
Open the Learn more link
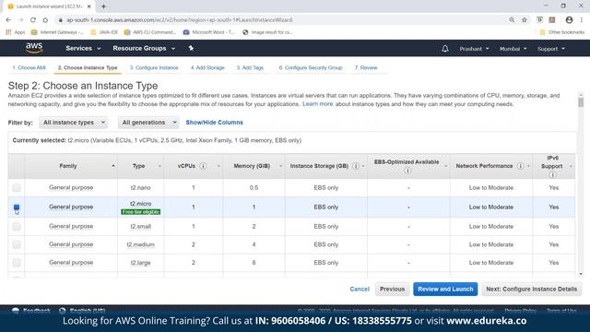coord(317,104)
